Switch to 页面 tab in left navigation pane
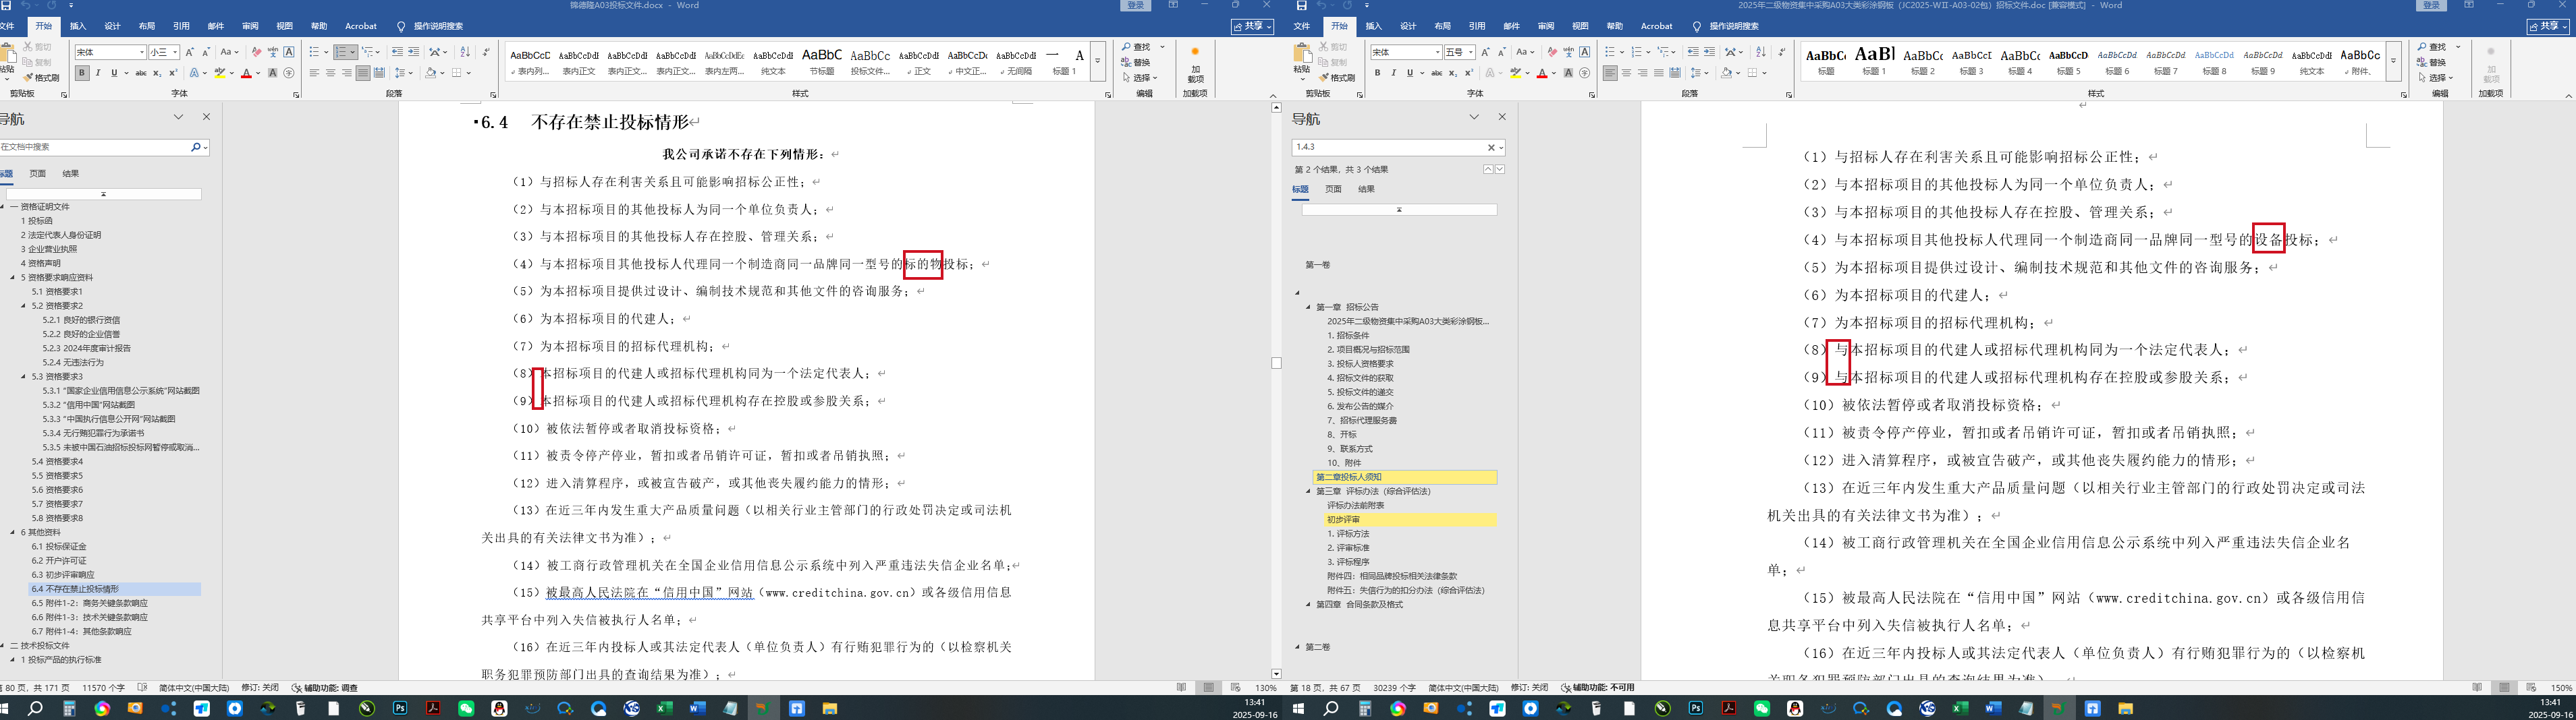The width and height of the screenshot is (2576, 720). tap(38, 174)
